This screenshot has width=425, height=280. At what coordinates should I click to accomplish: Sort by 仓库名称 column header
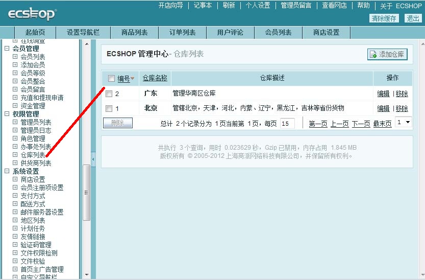coord(155,78)
